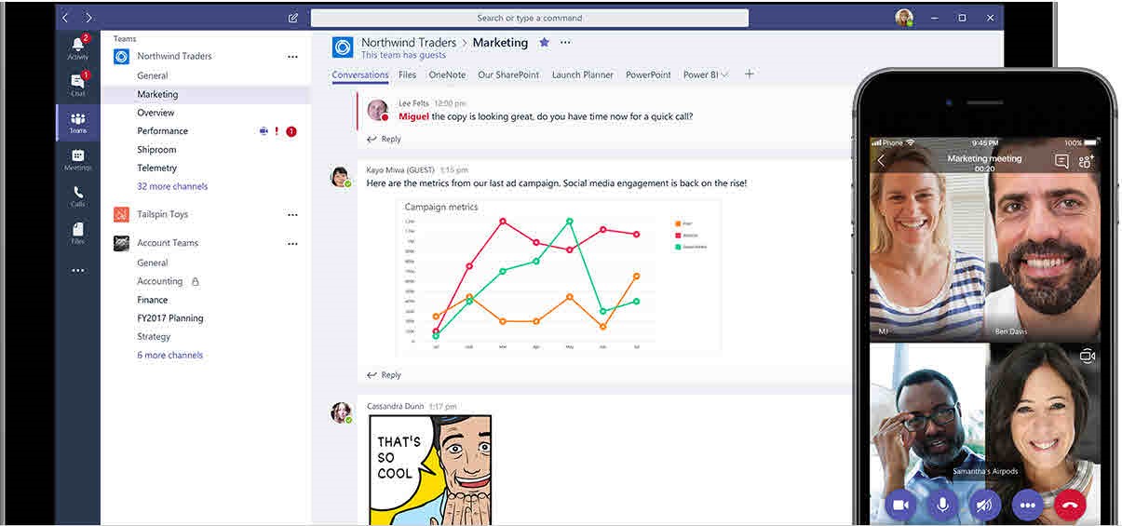Screen dimensions: 1122x526
Task: Start a new chat with compose icon
Action: pyautogui.click(x=293, y=18)
